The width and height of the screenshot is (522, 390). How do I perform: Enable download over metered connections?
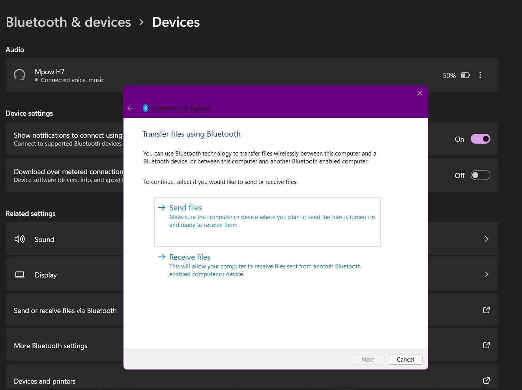point(480,175)
